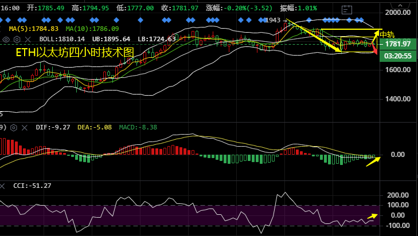Remove the BOLL indicator with X

tap(29, 40)
